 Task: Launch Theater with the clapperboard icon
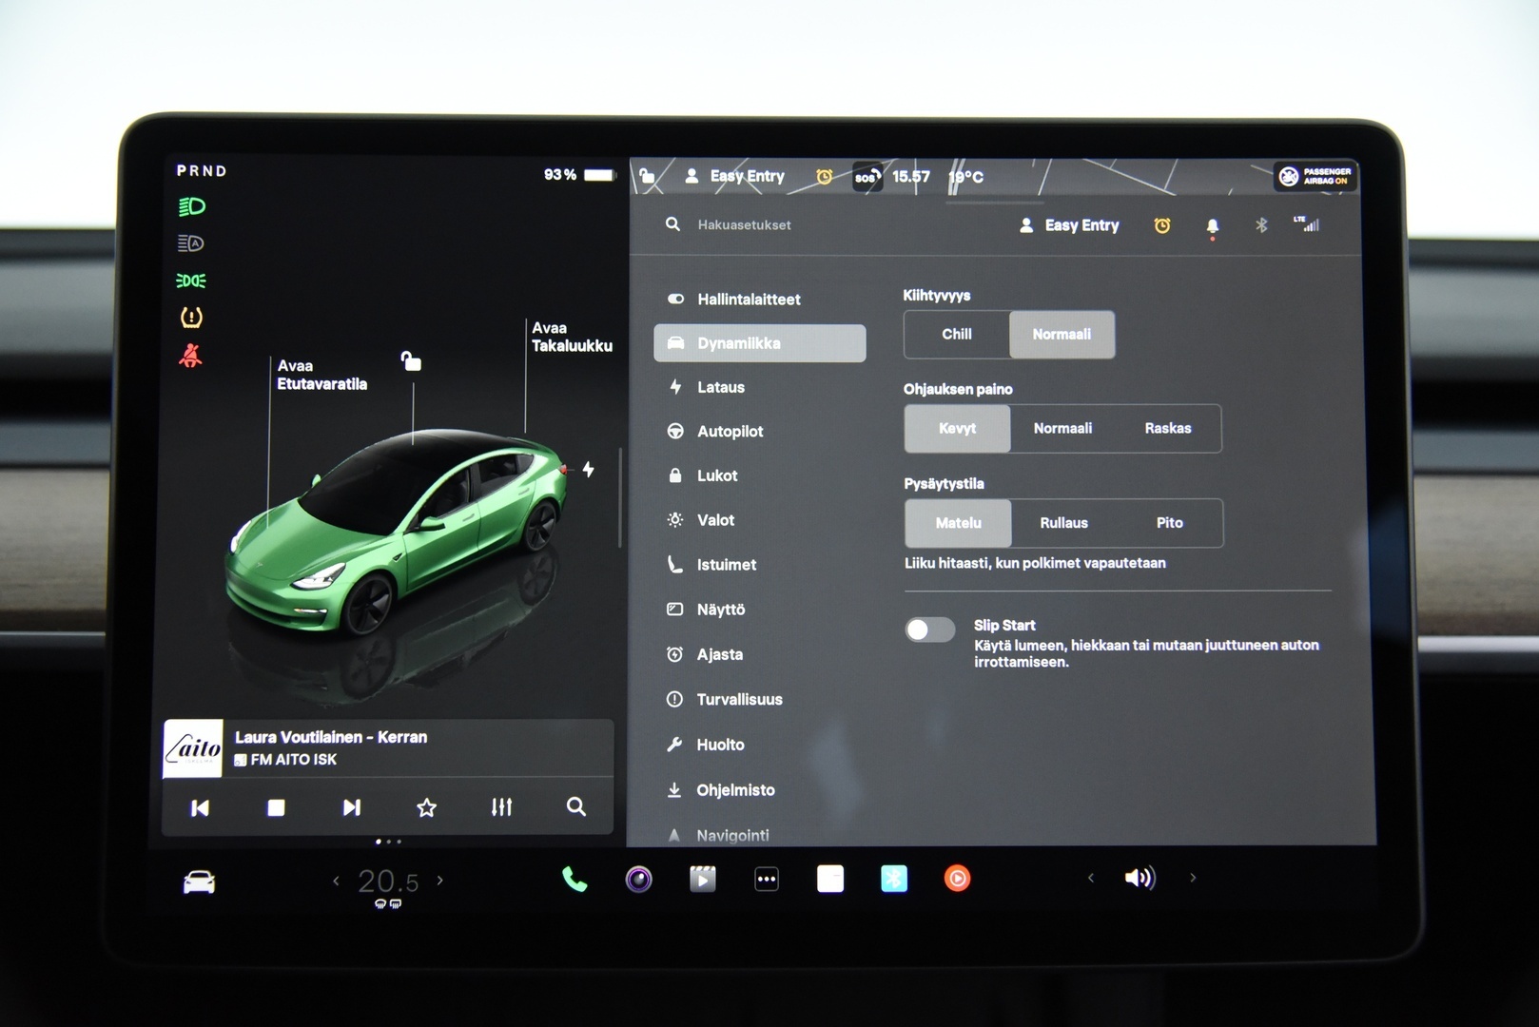point(702,879)
